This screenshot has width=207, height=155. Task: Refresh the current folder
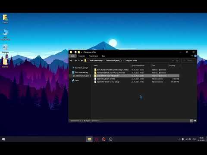[177, 61]
